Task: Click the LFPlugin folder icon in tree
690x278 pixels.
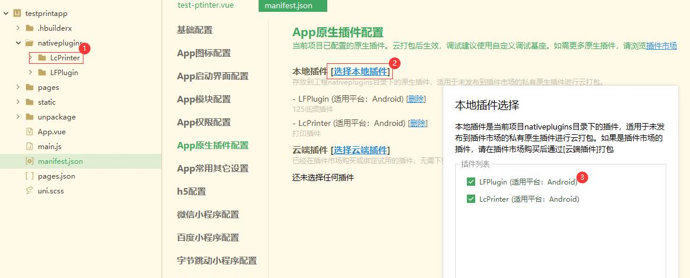Action: click(42, 72)
